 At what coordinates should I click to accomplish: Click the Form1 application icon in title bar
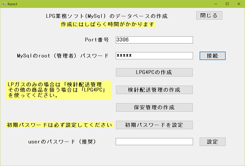[x=4, y=4]
